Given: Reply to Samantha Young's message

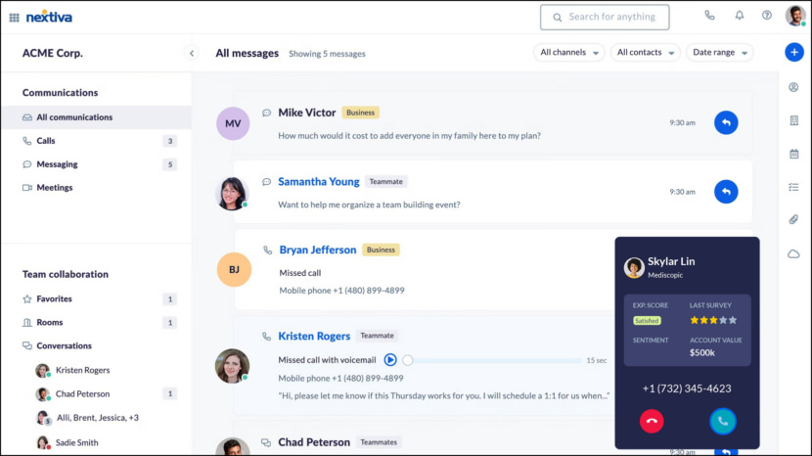Looking at the screenshot, I should point(726,192).
